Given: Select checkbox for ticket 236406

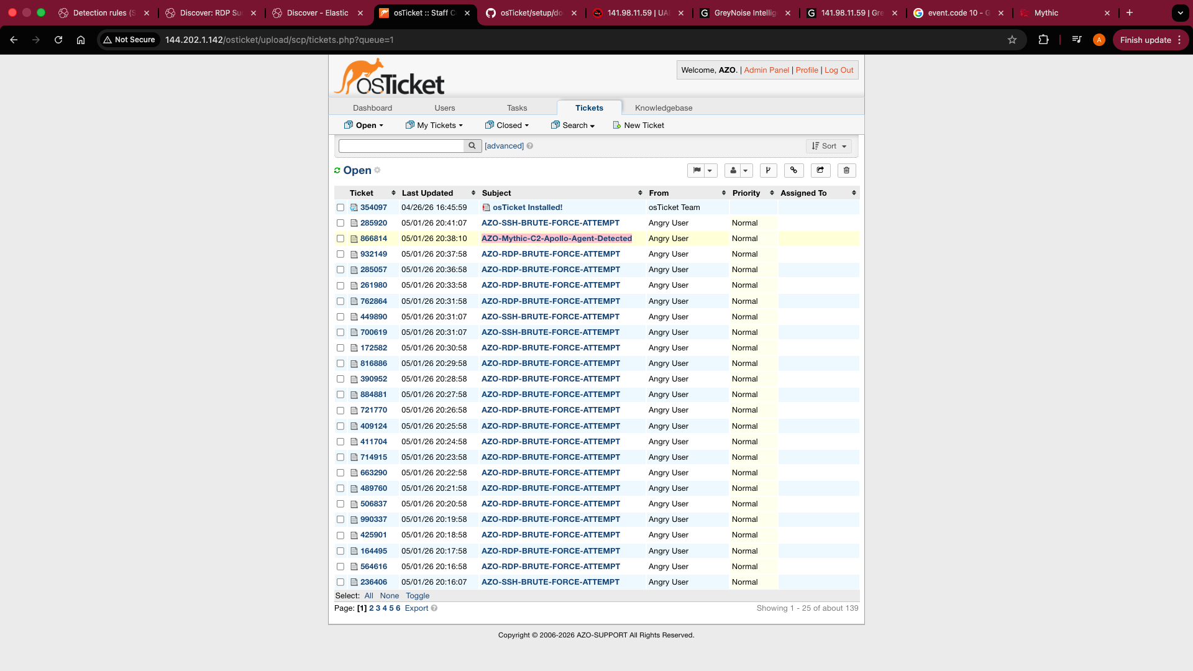Looking at the screenshot, I should 341,582.
